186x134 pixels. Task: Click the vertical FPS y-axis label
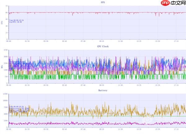click(2, 23)
